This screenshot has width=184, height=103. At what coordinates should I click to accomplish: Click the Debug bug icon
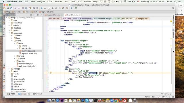tap(56, 8)
